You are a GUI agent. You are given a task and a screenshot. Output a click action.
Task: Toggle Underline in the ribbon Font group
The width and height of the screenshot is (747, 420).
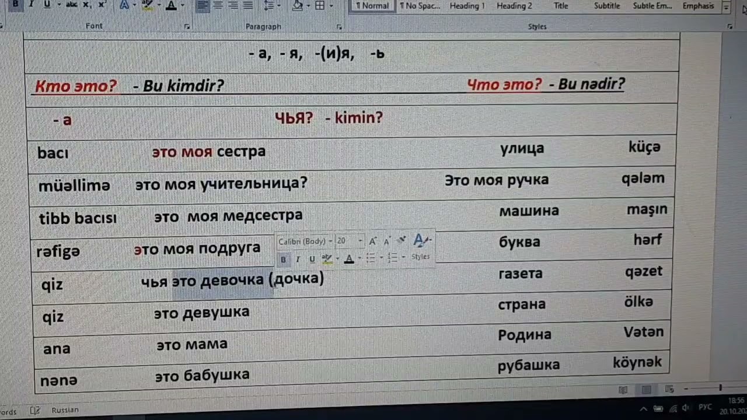point(46,5)
